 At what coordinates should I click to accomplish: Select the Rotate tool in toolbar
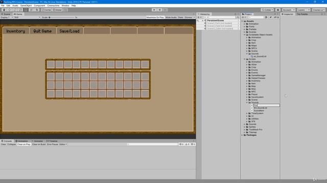point(15,10)
